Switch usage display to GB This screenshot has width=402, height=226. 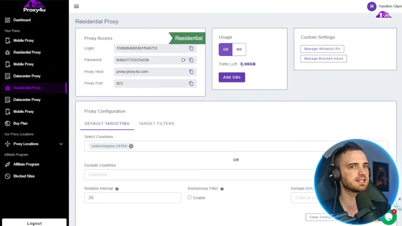click(225, 49)
